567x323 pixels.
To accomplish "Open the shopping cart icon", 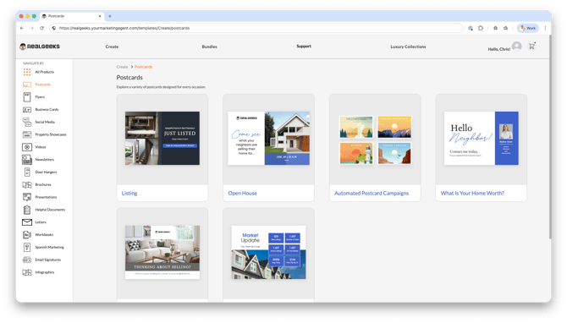I will coord(531,46).
